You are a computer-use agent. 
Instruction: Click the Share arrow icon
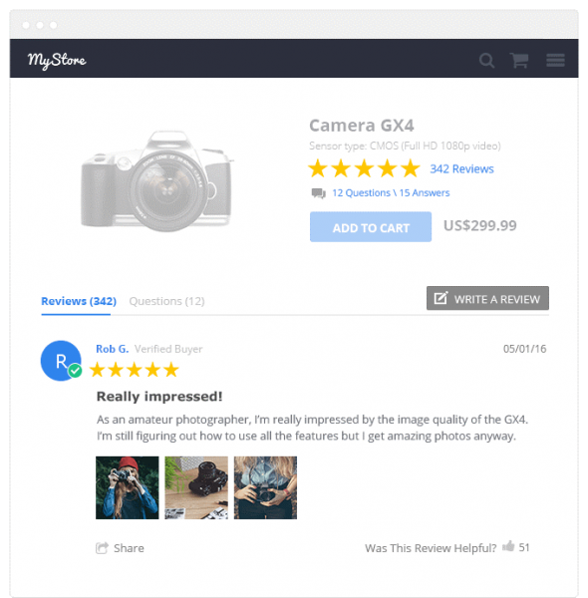pos(102,548)
